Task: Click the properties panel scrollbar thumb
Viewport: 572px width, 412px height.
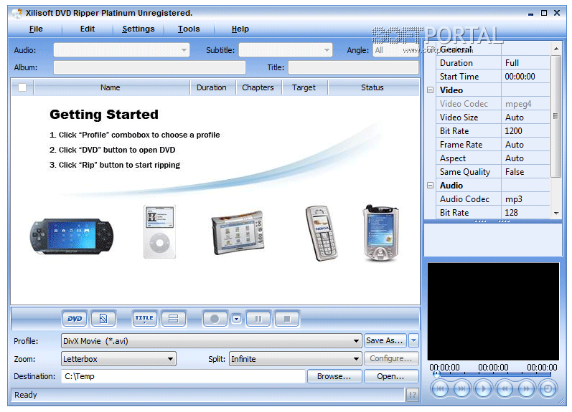Action: point(555,116)
